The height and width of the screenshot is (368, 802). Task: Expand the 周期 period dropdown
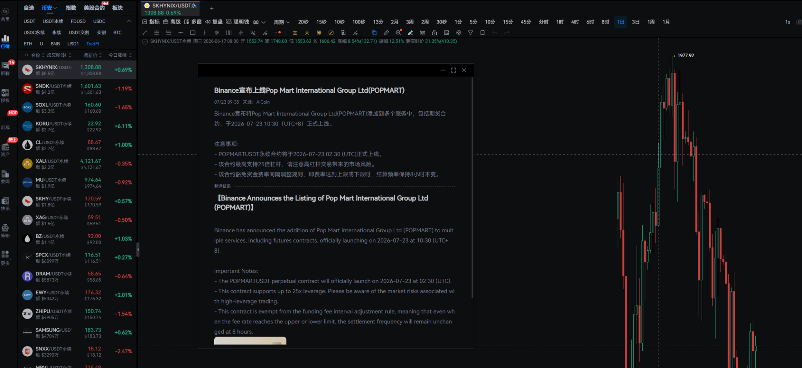pos(282,22)
